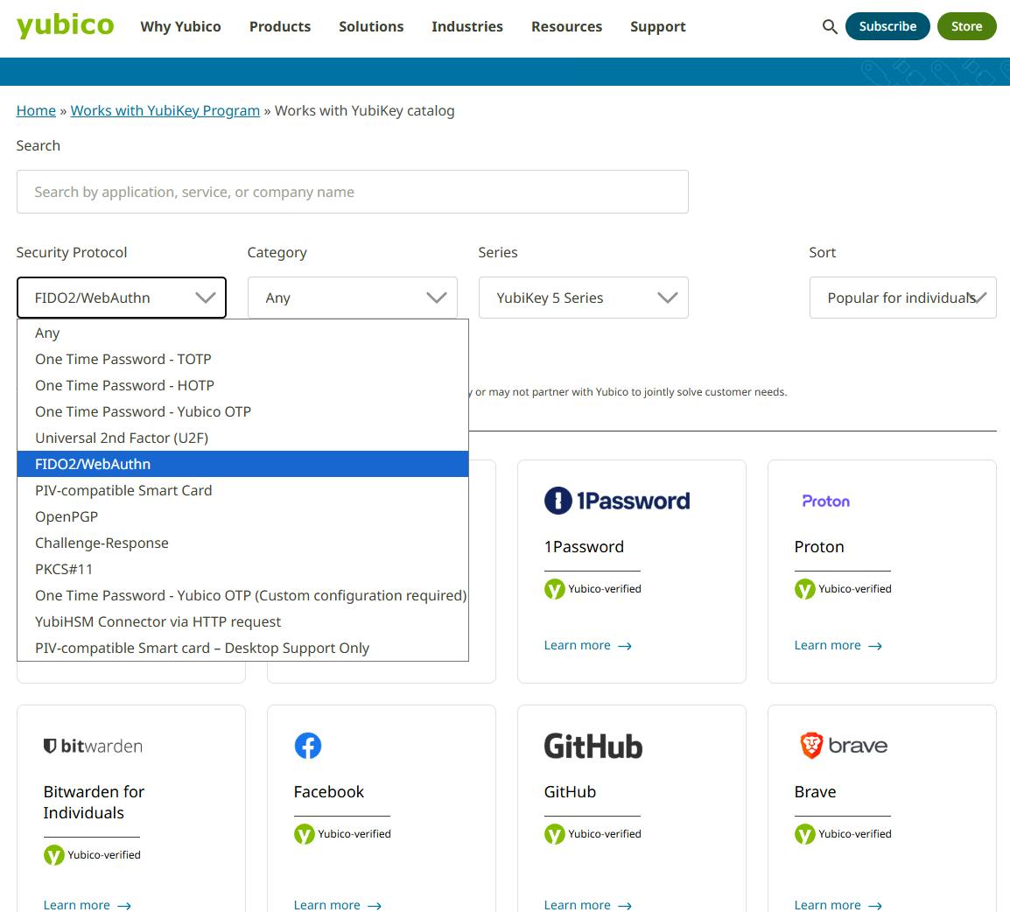Click the Subscribe button
The image size is (1010, 912).
coord(887,26)
